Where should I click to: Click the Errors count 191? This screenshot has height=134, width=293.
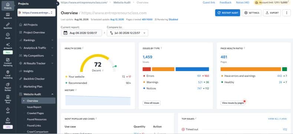point(199,76)
